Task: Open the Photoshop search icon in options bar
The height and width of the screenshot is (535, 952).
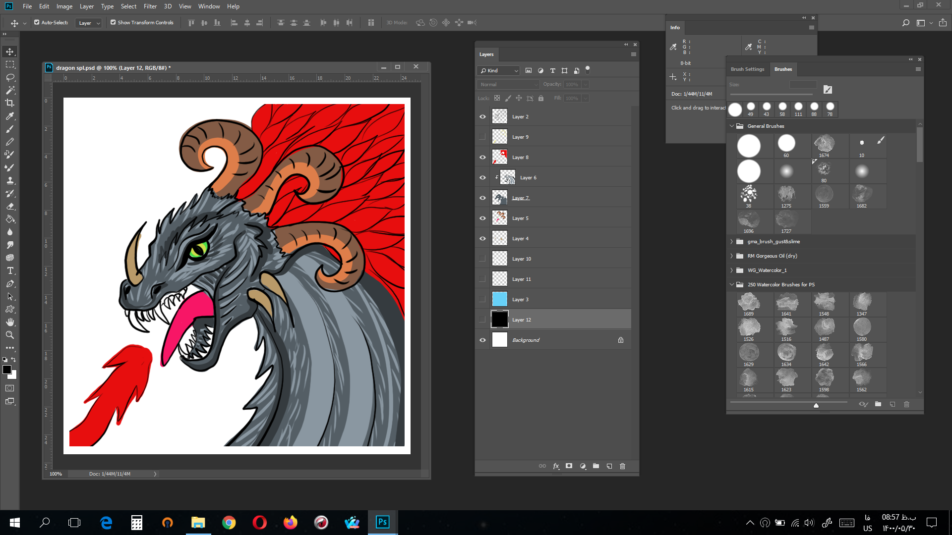Action: click(x=905, y=23)
